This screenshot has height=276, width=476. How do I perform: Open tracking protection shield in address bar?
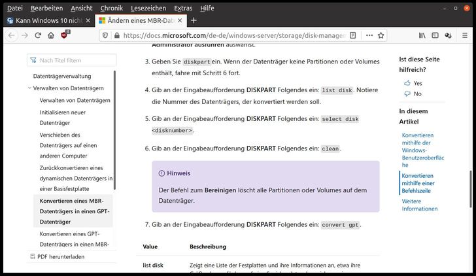[105, 35]
